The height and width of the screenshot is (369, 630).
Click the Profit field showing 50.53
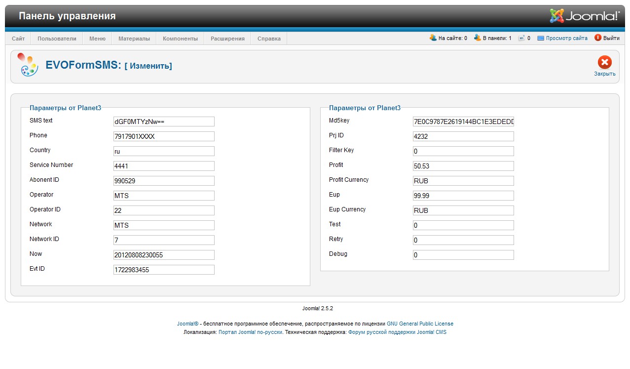click(463, 166)
